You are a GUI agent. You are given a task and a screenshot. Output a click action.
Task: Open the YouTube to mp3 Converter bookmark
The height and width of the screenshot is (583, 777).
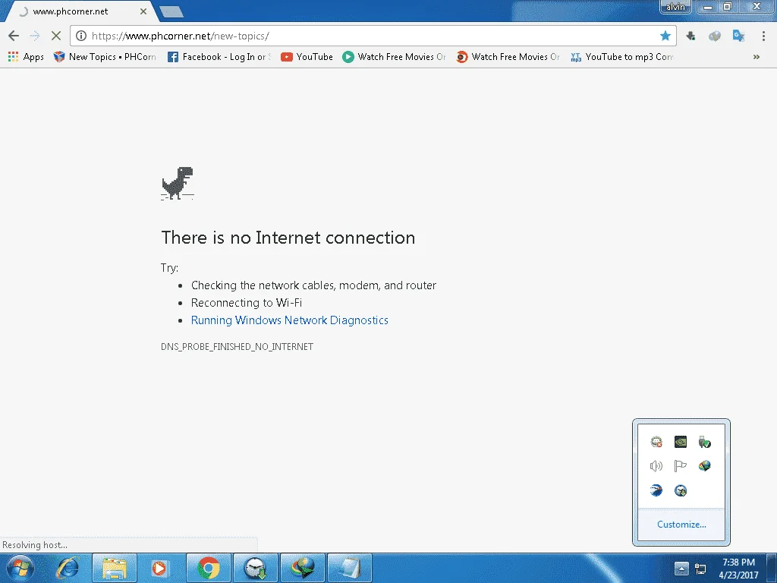[x=622, y=57]
